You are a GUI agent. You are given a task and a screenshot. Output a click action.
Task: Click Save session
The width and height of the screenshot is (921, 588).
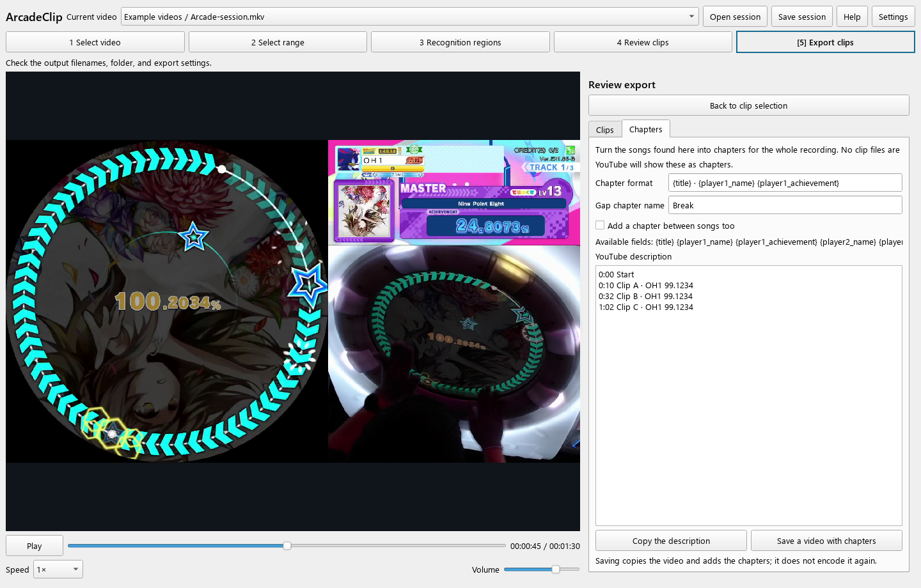802,17
